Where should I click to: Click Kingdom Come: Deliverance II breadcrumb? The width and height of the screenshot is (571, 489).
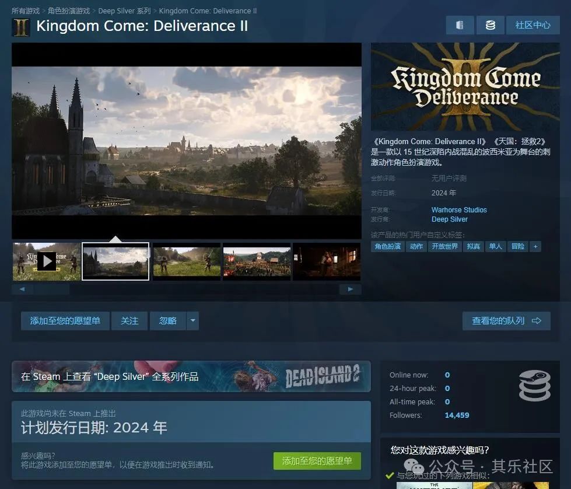[208, 11]
